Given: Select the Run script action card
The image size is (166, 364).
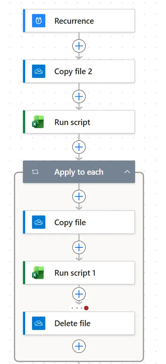Looking at the screenshot, I should pos(79,122).
